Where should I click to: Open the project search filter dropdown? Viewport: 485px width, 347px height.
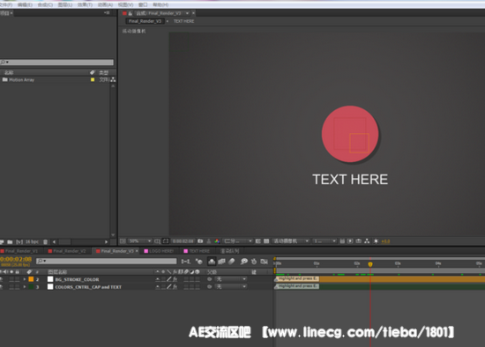(x=4, y=63)
